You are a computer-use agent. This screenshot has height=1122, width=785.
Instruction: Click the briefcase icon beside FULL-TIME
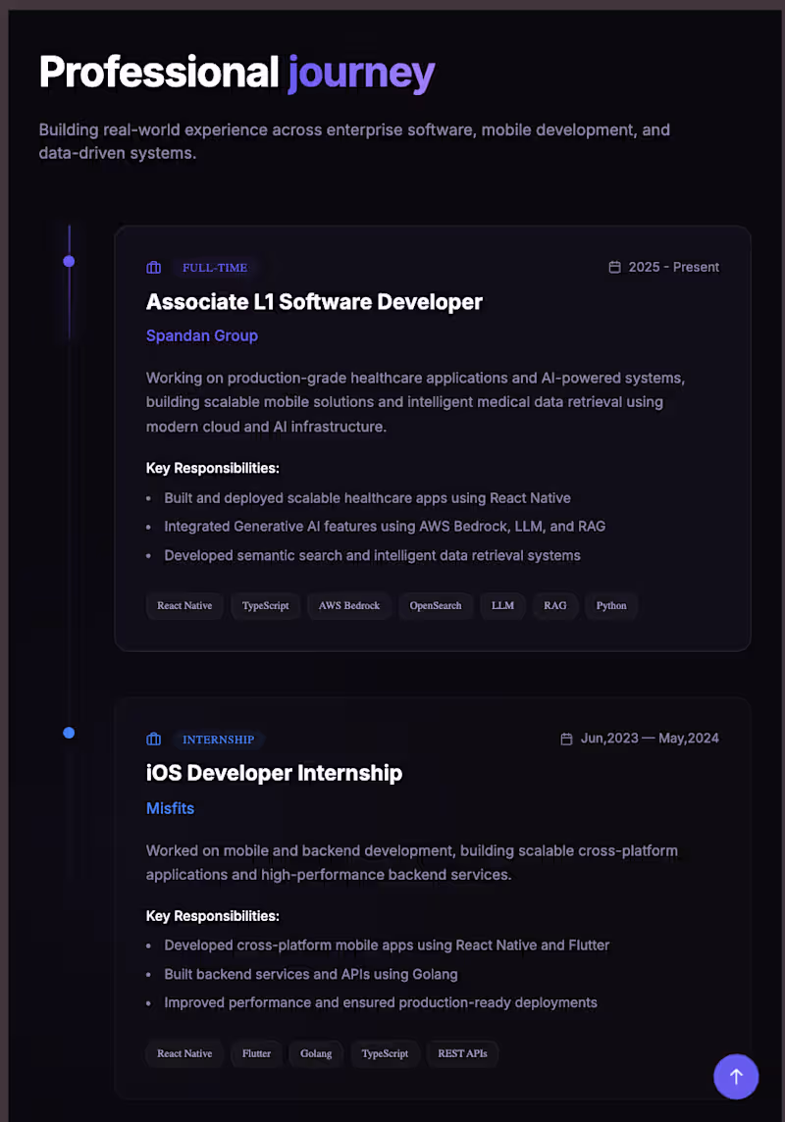[154, 268]
